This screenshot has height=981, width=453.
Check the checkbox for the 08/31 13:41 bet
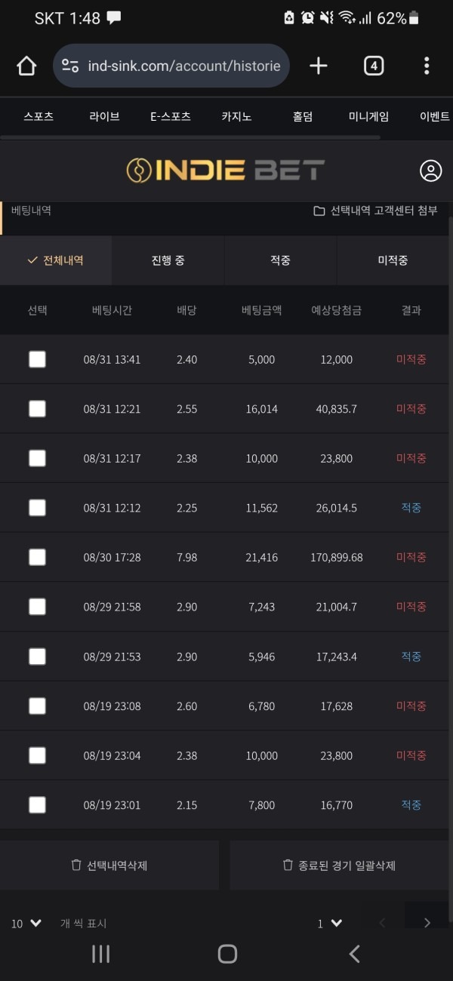pyautogui.click(x=37, y=359)
